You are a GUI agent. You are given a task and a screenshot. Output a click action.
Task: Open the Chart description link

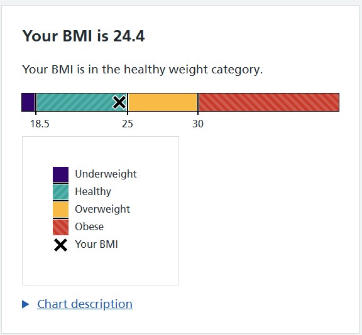pos(85,304)
